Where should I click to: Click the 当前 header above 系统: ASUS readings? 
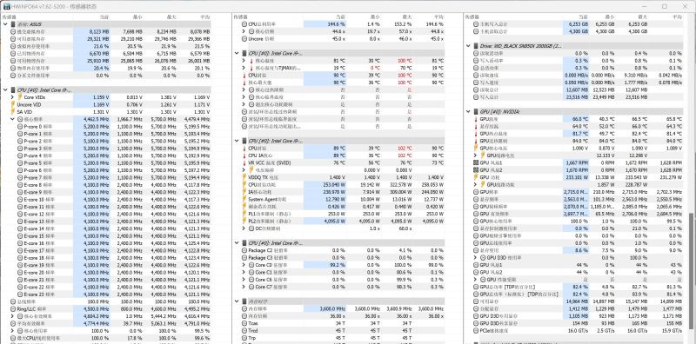click(x=104, y=17)
